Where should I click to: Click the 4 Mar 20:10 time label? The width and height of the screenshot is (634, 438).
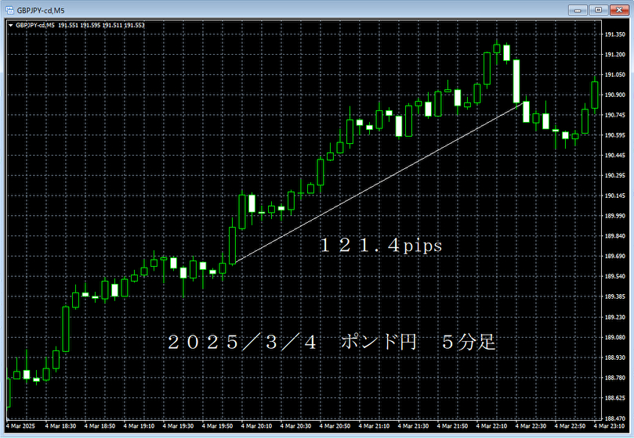coord(256,426)
